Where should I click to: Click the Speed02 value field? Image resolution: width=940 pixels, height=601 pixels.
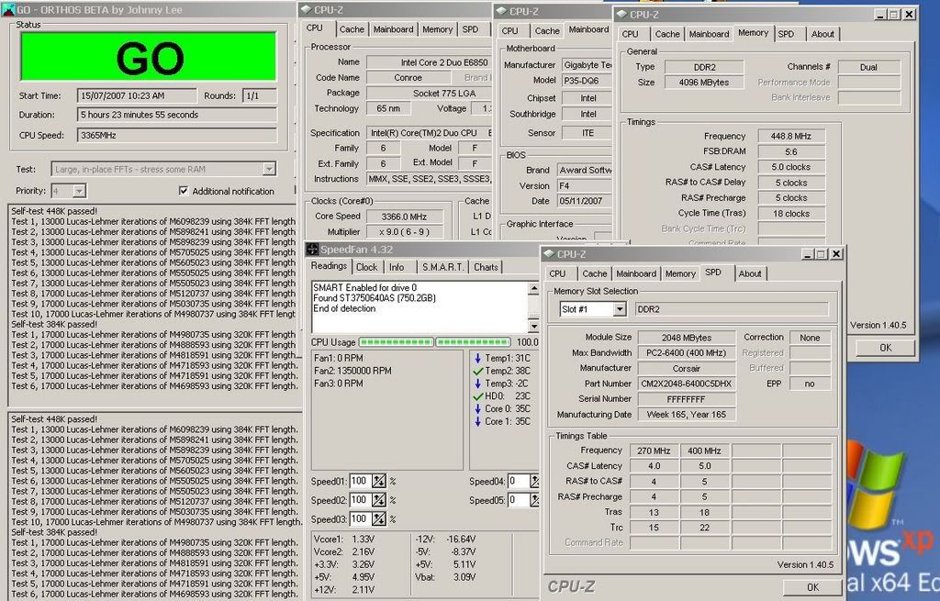pyautogui.click(x=360, y=500)
